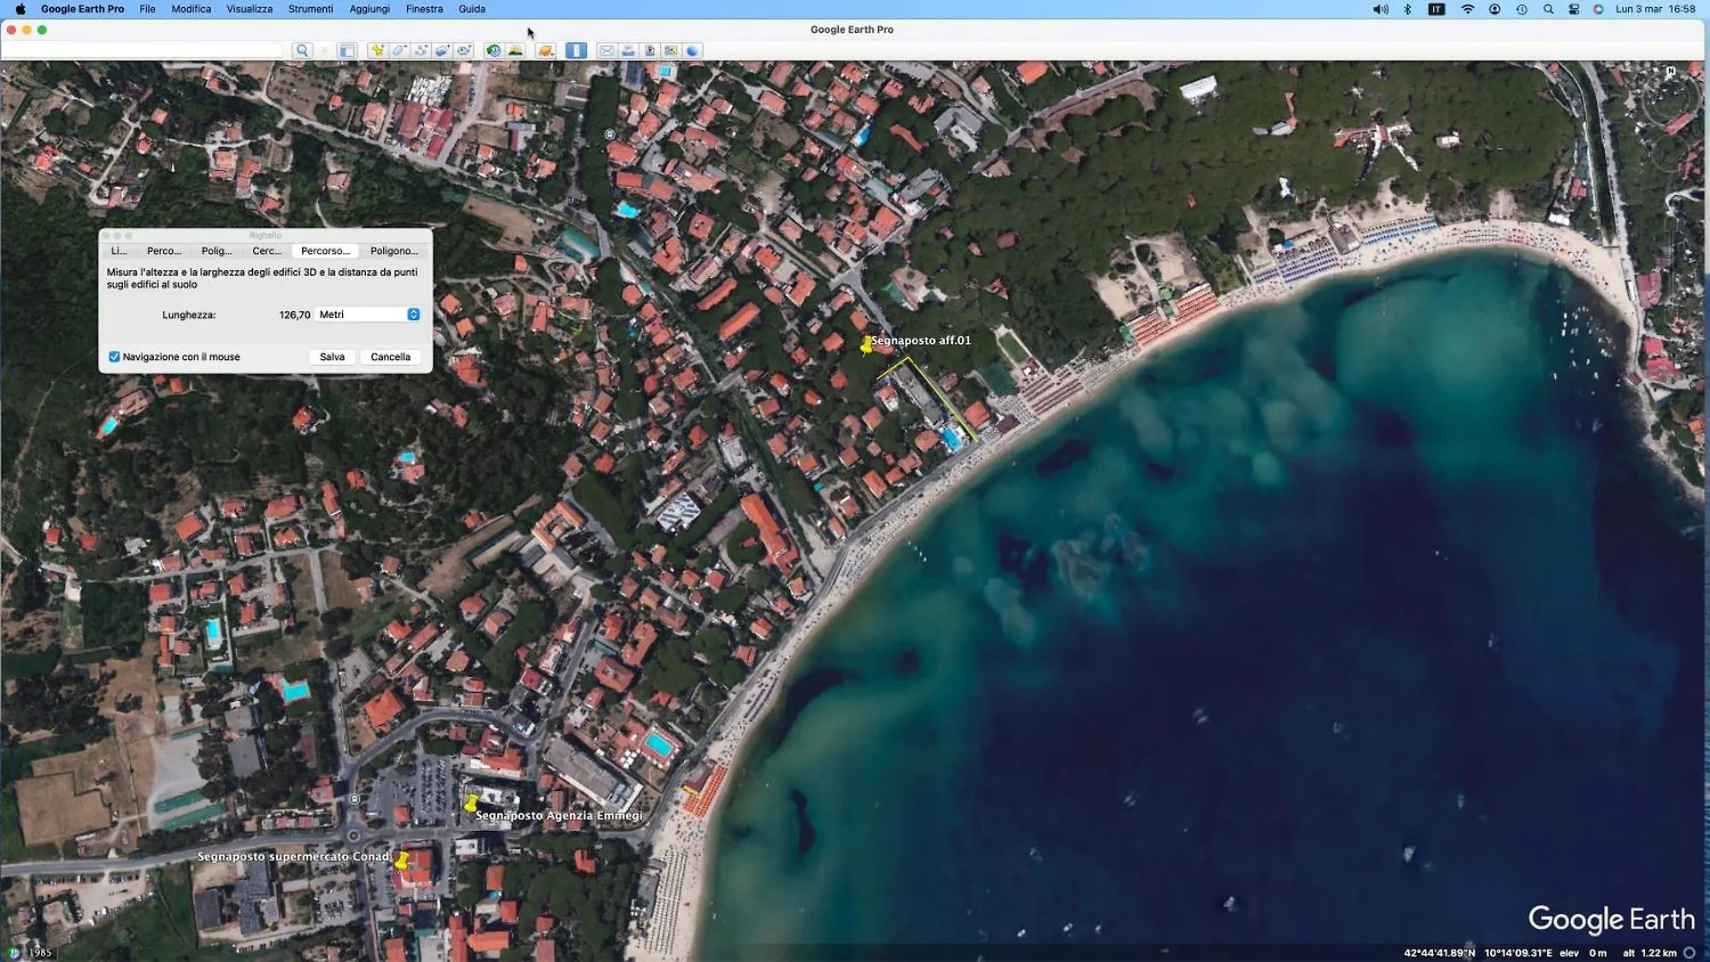Click the Segnaposto Agenzia Emmegi label
The width and height of the screenshot is (1710, 962).
click(x=558, y=815)
